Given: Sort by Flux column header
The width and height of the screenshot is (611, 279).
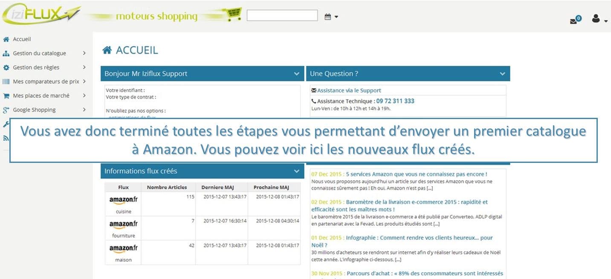Looking at the screenshot, I should [123, 187].
